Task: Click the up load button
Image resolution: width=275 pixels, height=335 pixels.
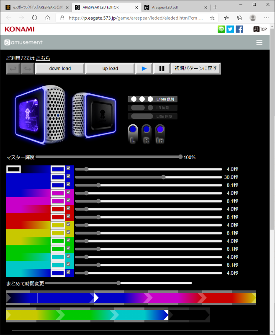Action: 110,69
